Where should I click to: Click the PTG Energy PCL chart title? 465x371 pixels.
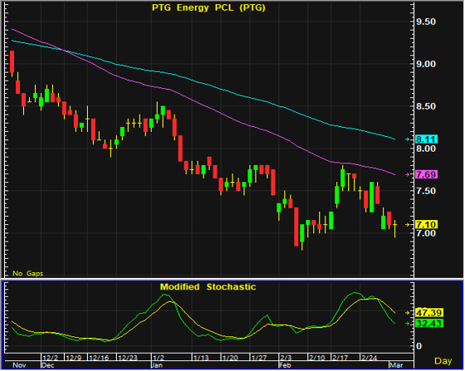click(x=208, y=8)
